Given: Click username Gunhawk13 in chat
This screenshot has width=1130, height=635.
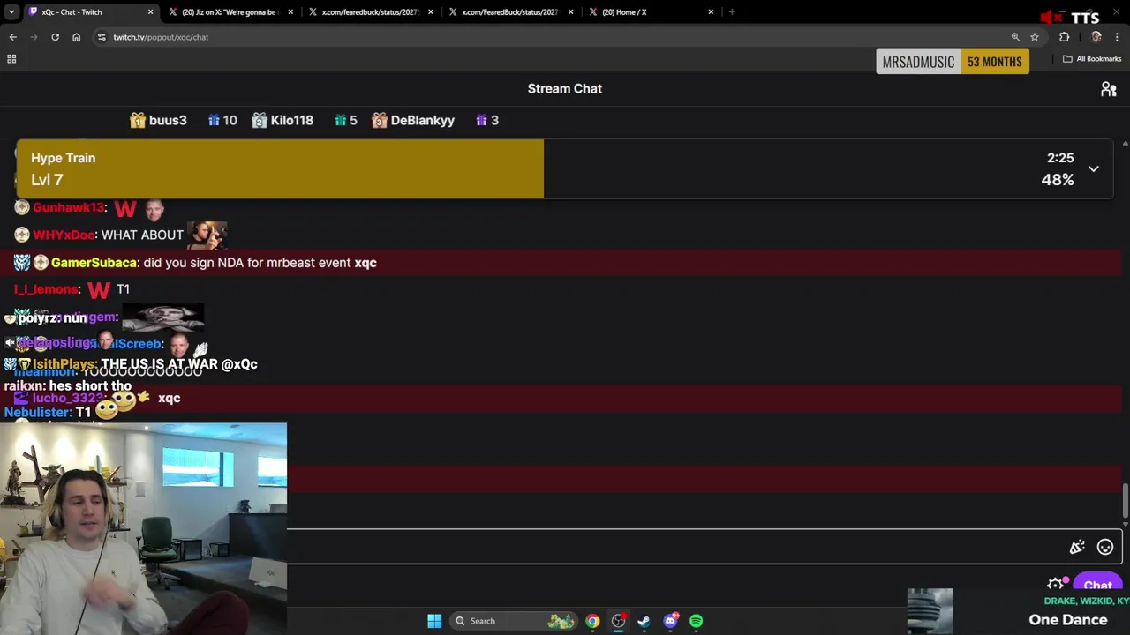Looking at the screenshot, I should point(69,207).
